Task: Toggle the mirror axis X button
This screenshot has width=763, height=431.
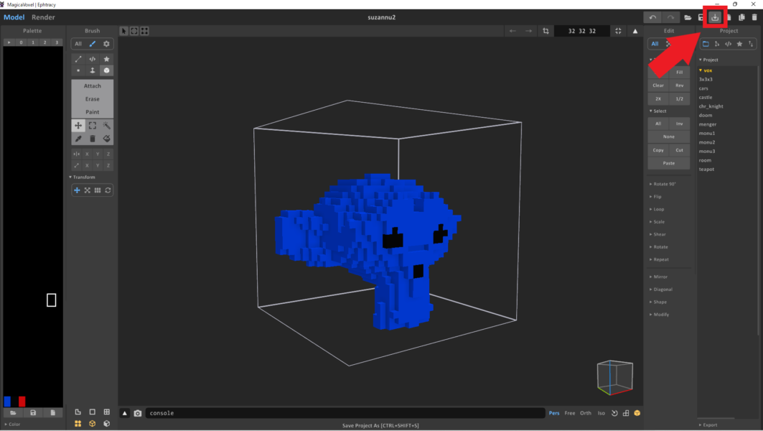Action: (87, 154)
